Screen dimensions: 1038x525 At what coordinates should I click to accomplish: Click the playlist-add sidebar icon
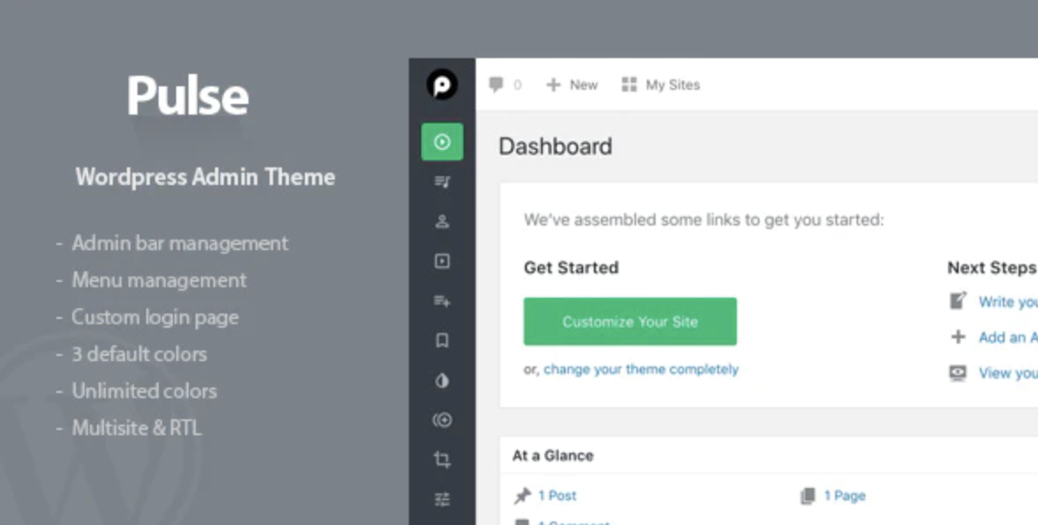442,301
